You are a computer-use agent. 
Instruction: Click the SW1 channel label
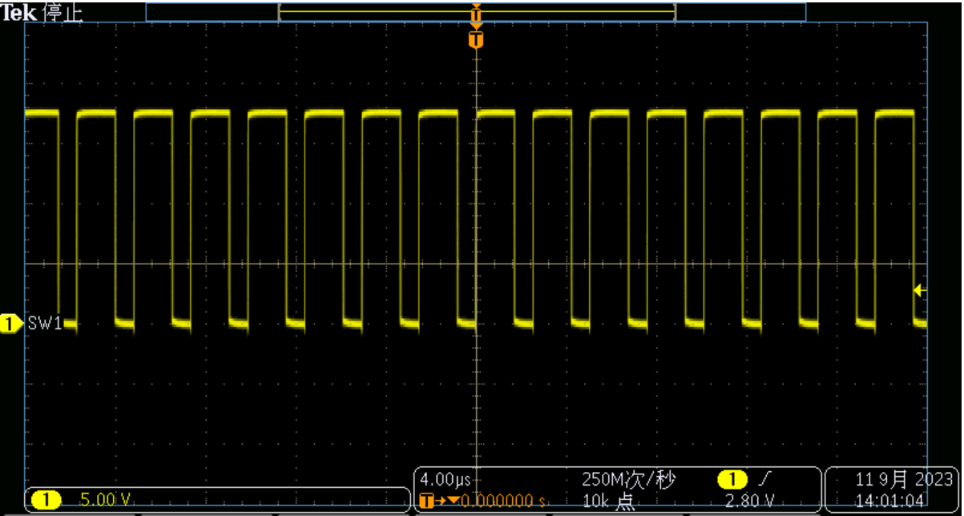pos(45,325)
